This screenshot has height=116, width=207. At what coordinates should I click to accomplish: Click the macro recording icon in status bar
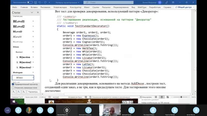(x=86, y=97)
